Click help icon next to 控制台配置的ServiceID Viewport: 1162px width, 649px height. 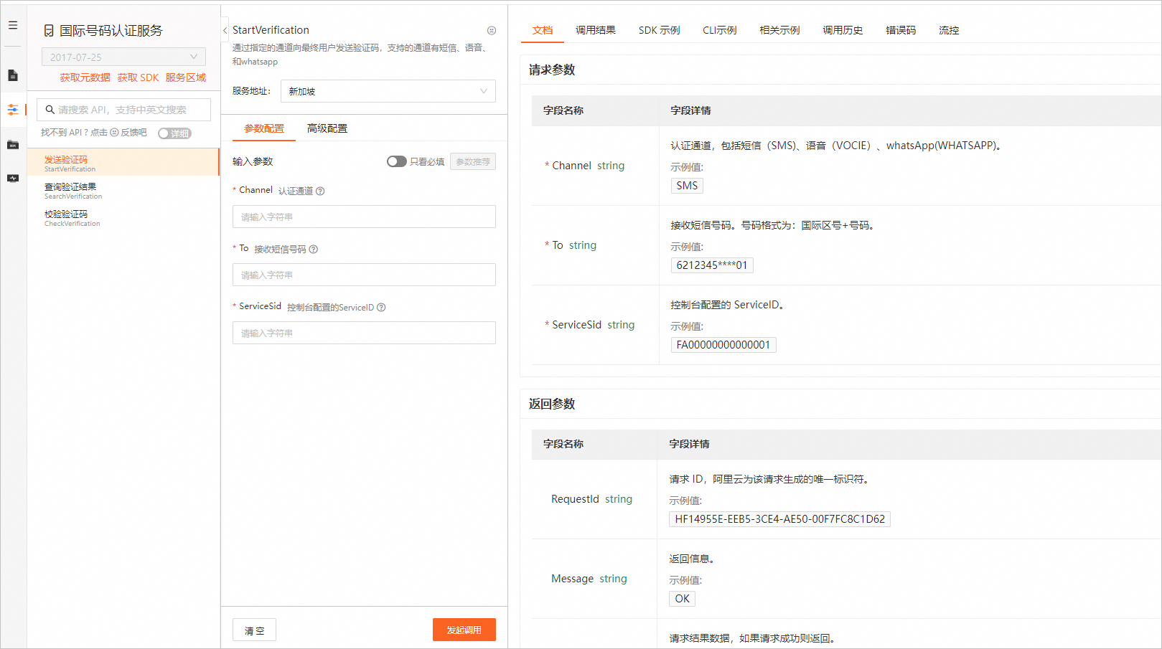coord(381,307)
